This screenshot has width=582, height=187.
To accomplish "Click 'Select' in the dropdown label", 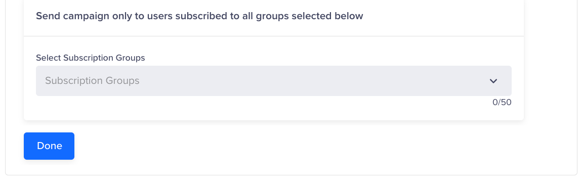I will [49, 58].
